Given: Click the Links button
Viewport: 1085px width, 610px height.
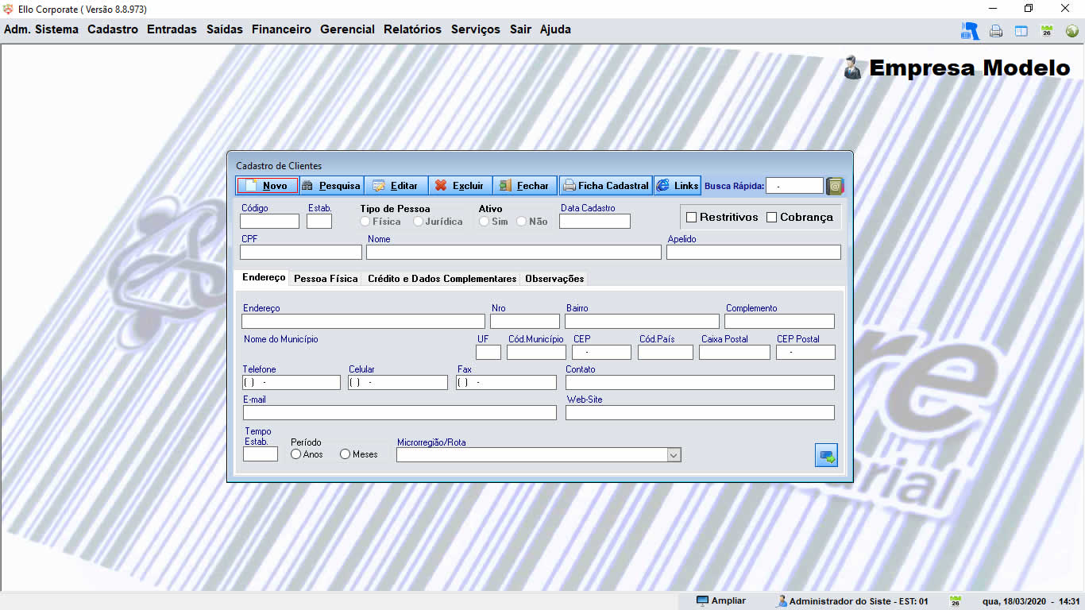Looking at the screenshot, I should click(x=678, y=186).
